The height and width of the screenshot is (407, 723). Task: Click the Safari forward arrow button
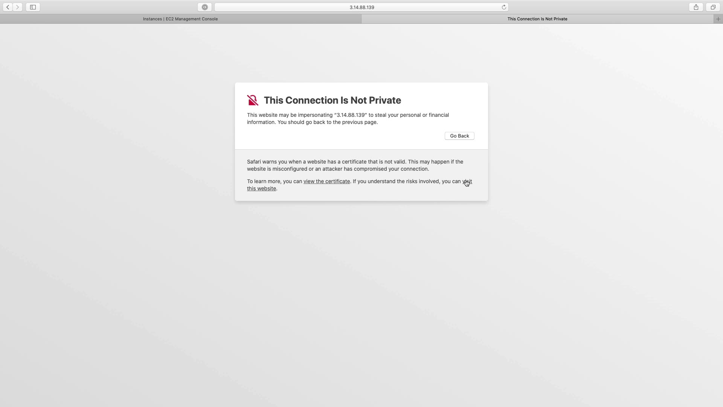[18, 7]
